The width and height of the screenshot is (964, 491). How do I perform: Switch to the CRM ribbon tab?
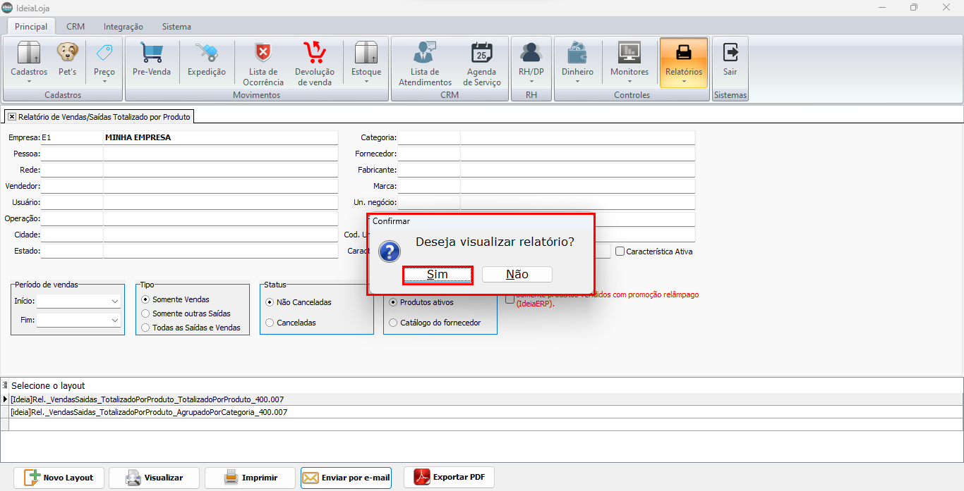pos(76,27)
